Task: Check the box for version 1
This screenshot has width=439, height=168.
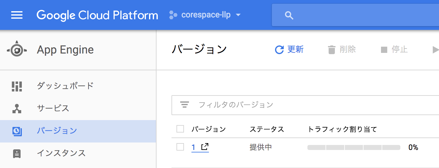Action: (x=180, y=147)
